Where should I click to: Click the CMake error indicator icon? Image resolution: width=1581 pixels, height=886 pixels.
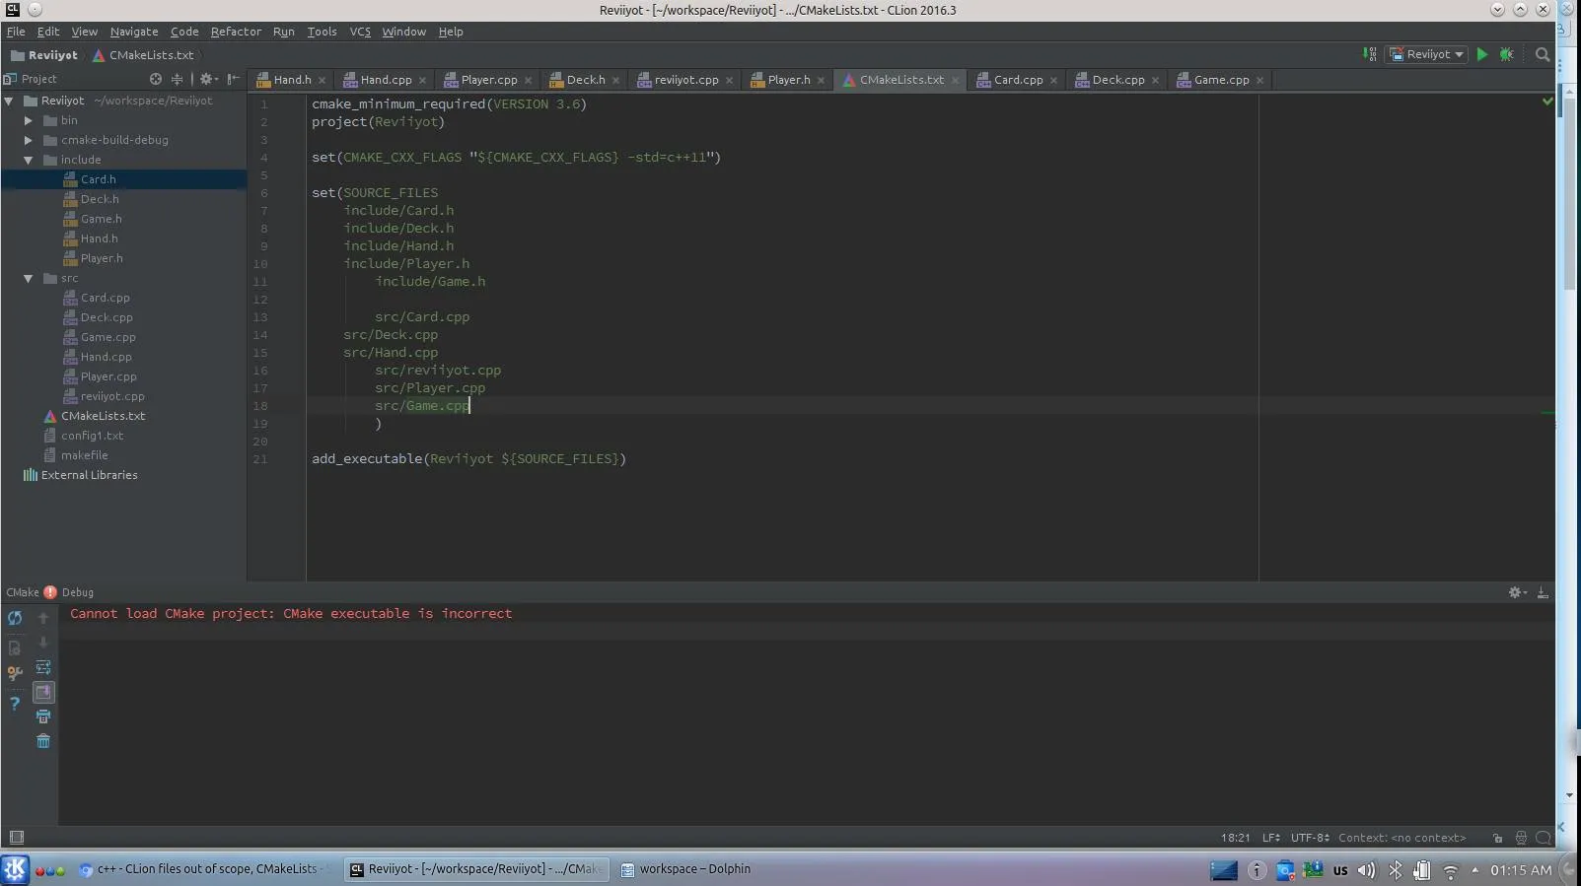pyautogui.click(x=50, y=592)
